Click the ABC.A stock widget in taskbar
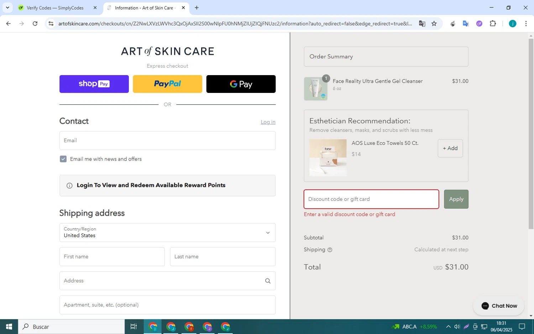534x334 pixels. pyautogui.click(x=414, y=327)
